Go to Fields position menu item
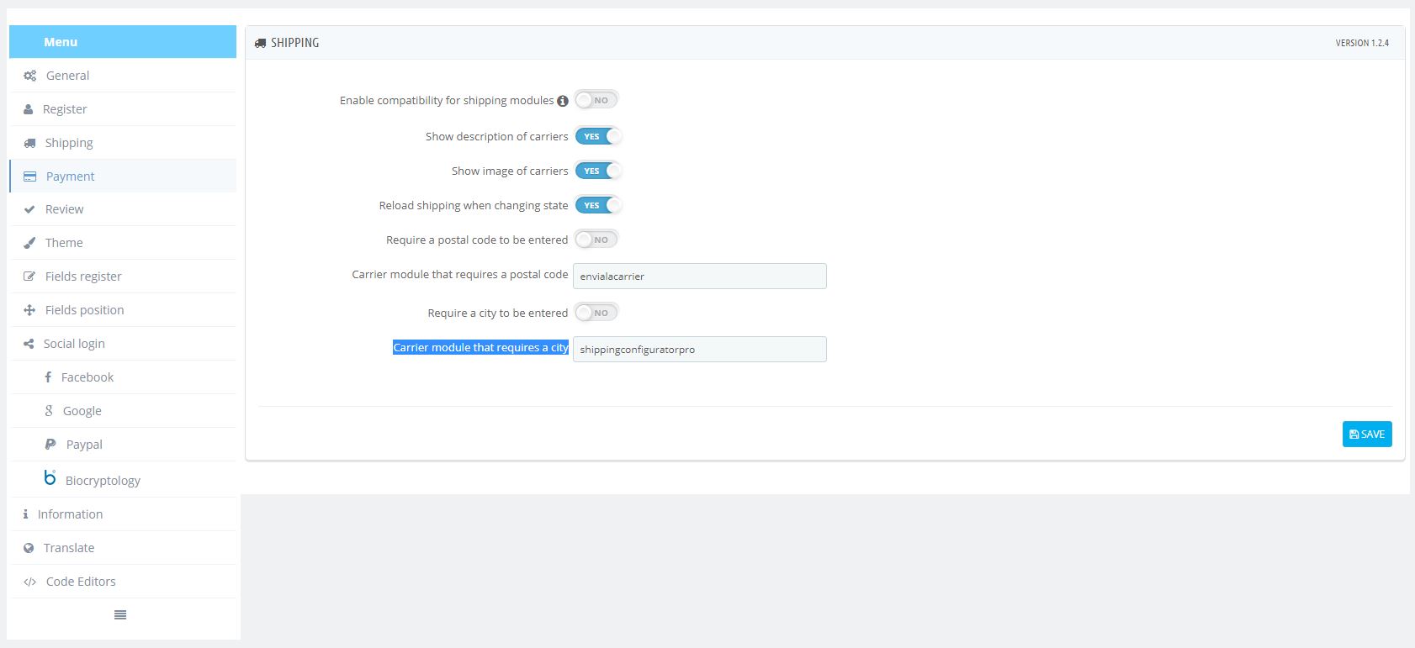Viewport: 1415px width, 648px height. [84, 310]
